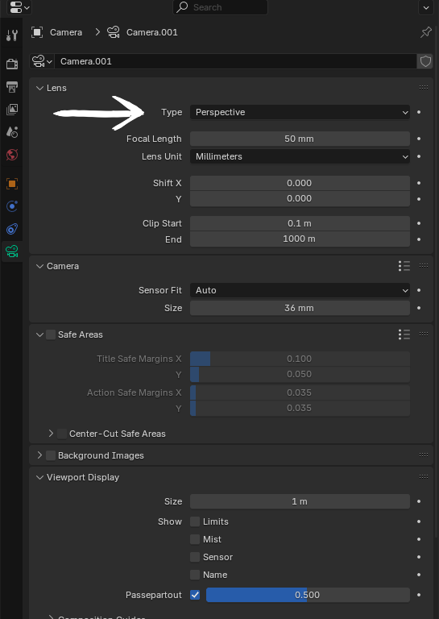Click animate dot beside Shift X

[x=419, y=183]
